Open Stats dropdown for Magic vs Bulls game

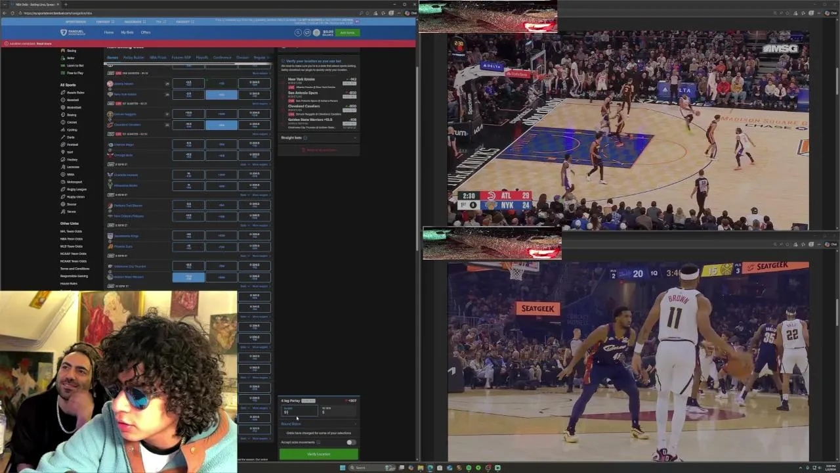click(244, 164)
